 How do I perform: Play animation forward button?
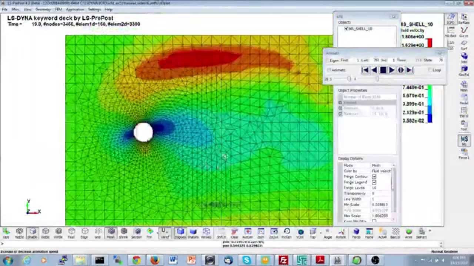tap(392, 70)
